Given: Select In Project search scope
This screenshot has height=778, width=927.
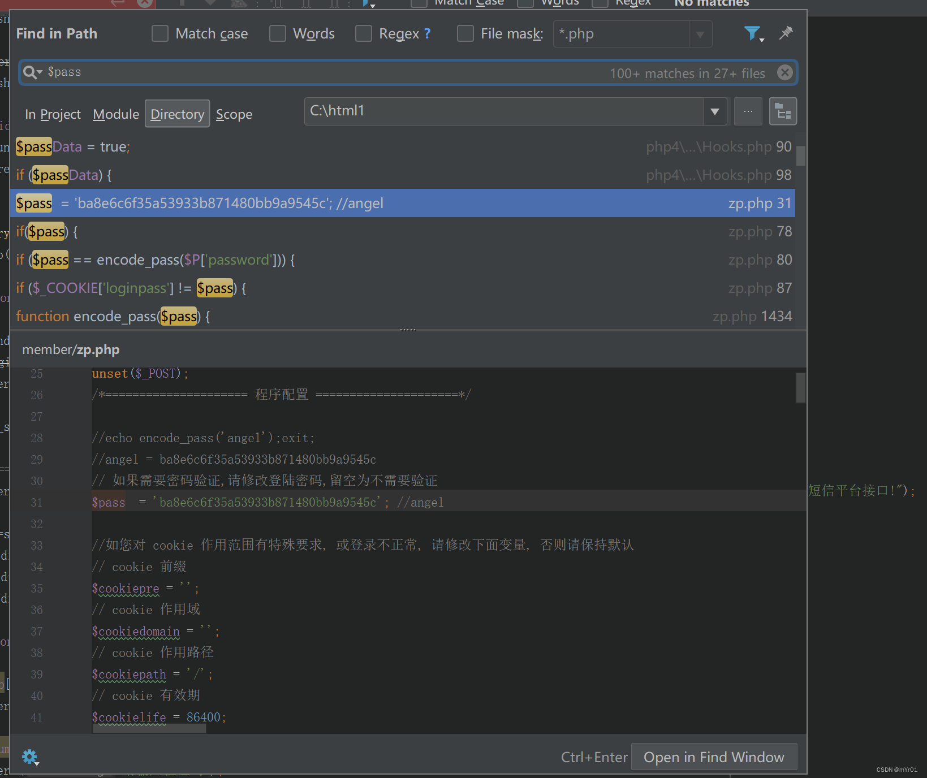Looking at the screenshot, I should [53, 114].
